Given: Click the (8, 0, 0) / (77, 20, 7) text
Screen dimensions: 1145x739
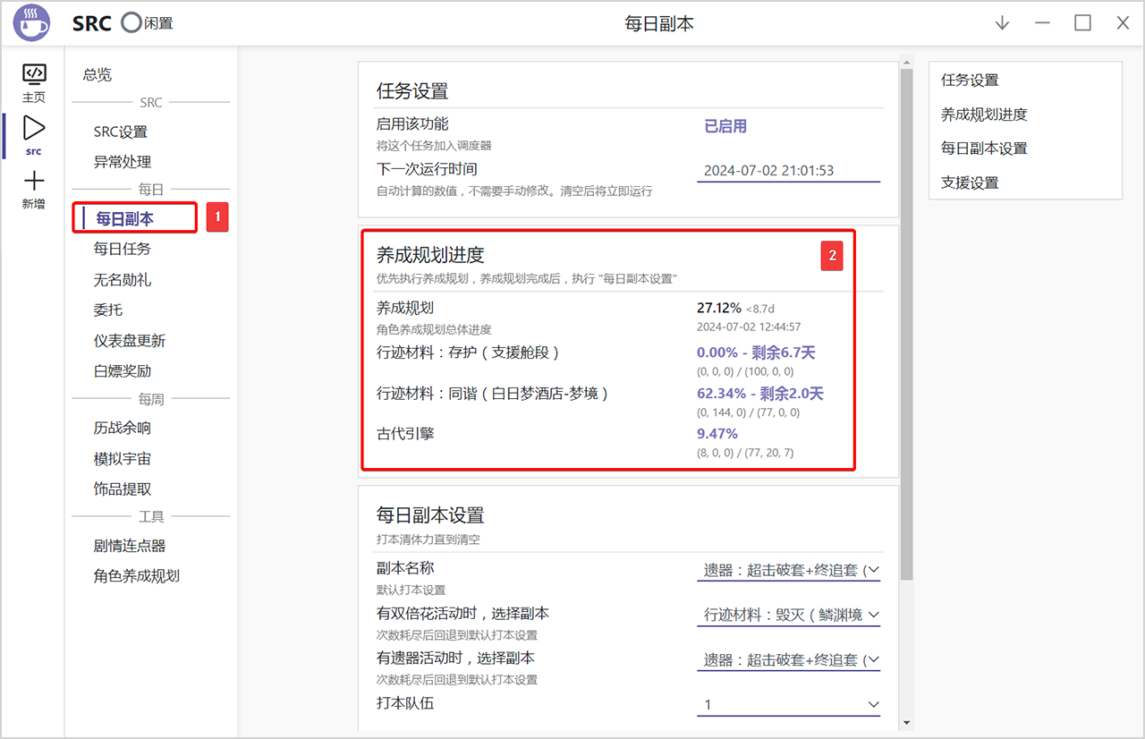Looking at the screenshot, I should (745, 453).
